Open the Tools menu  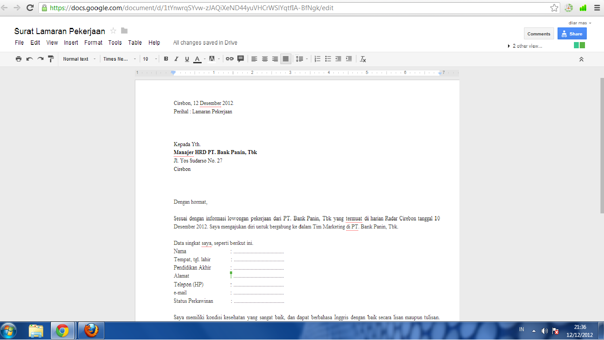pyautogui.click(x=115, y=42)
